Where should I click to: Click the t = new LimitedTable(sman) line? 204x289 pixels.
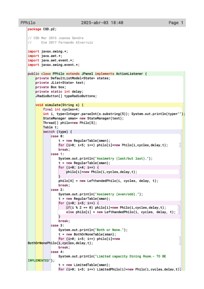point(84,265)
